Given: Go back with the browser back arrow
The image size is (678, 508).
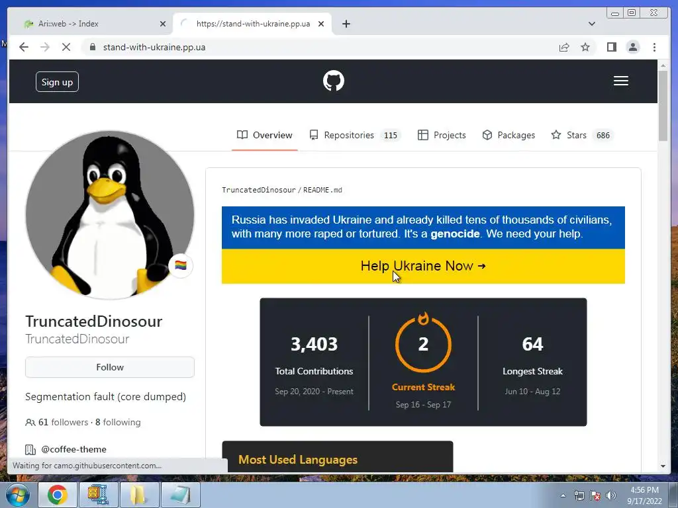Looking at the screenshot, I should [24, 47].
